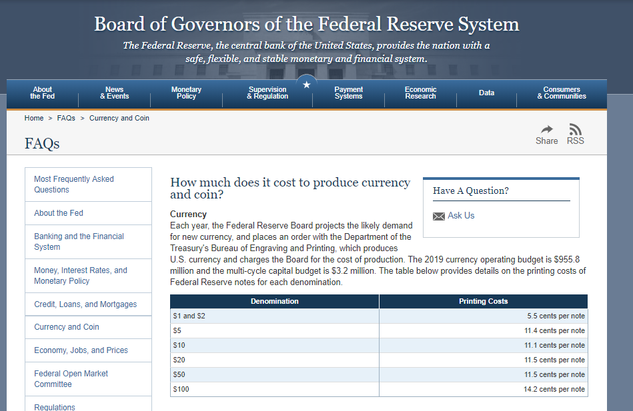The image size is (633, 411).
Task: Select Credit, Loans, and Mortgages
Action: pyautogui.click(x=88, y=304)
